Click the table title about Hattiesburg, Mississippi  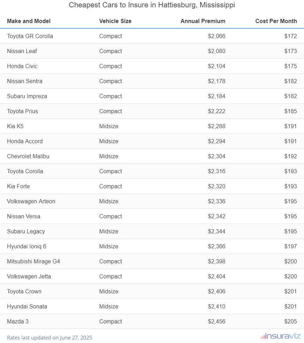[152, 5]
